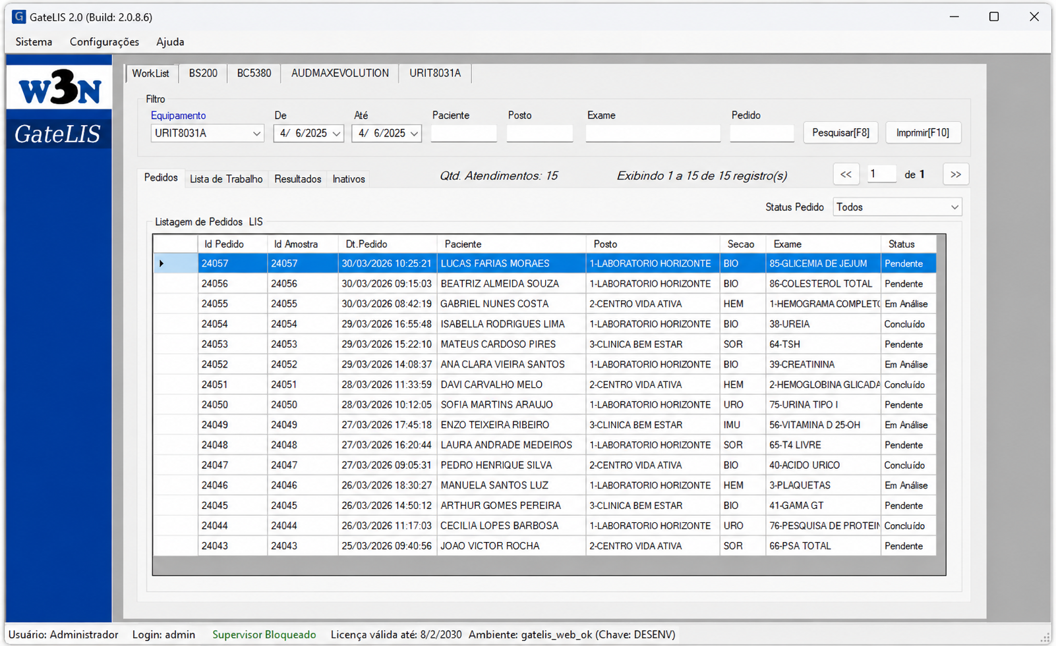The image size is (1056, 646).
Task: Sort by the Id Pedido column header
Action: (x=233, y=244)
